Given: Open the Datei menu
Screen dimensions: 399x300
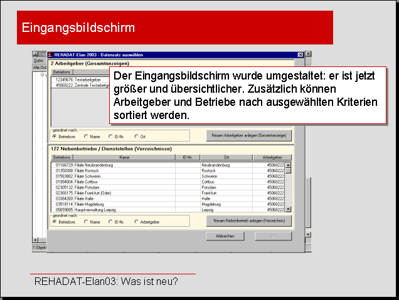Looking at the screenshot, I should (38, 60).
